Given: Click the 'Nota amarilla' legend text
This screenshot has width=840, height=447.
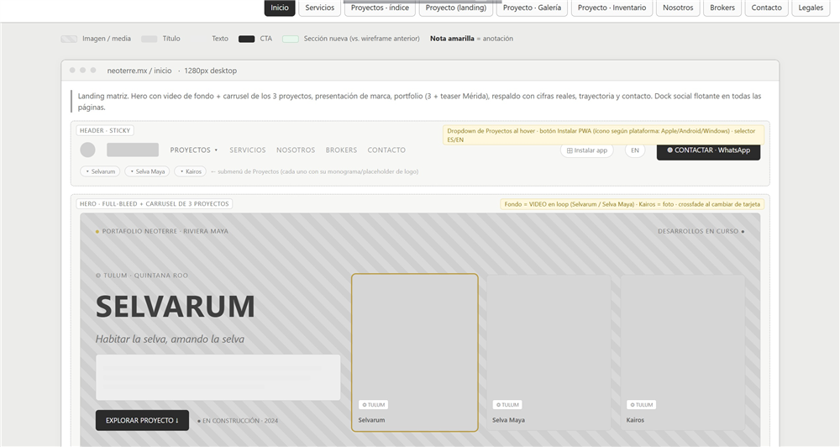Looking at the screenshot, I should point(452,39).
